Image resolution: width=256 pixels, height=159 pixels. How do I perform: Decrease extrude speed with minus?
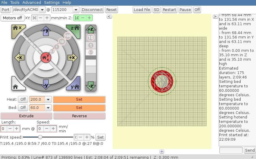(46, 129)
